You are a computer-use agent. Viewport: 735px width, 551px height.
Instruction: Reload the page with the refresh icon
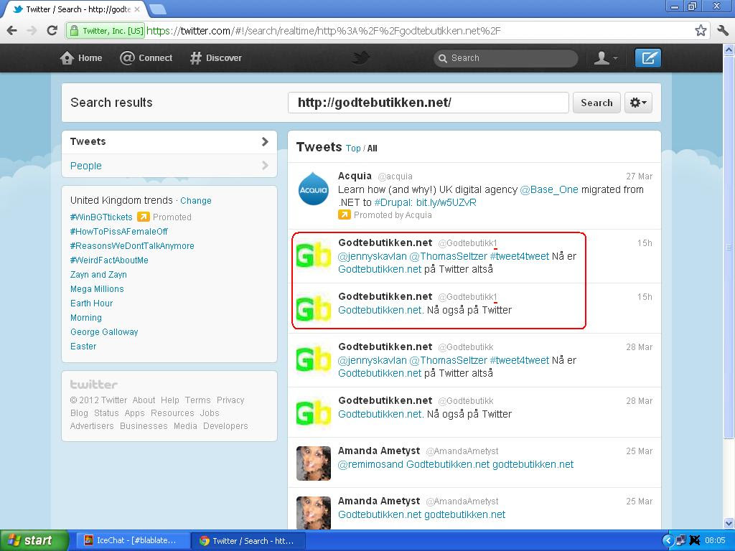click(52, 31)
